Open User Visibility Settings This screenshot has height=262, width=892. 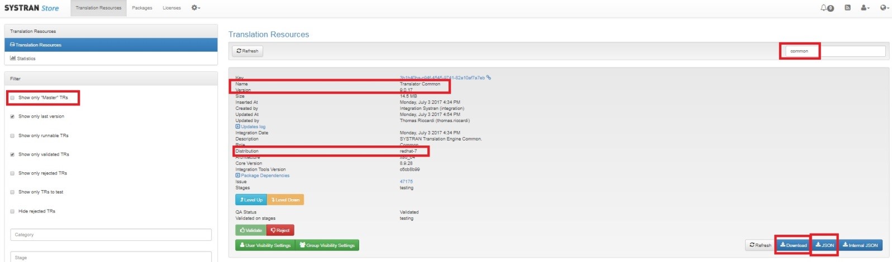(x=265, y=245)
